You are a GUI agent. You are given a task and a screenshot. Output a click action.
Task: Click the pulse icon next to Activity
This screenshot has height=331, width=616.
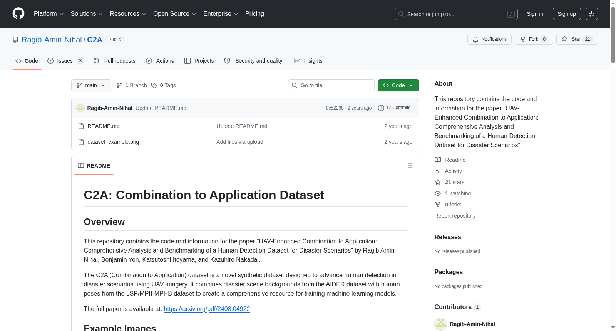(438, 171)
